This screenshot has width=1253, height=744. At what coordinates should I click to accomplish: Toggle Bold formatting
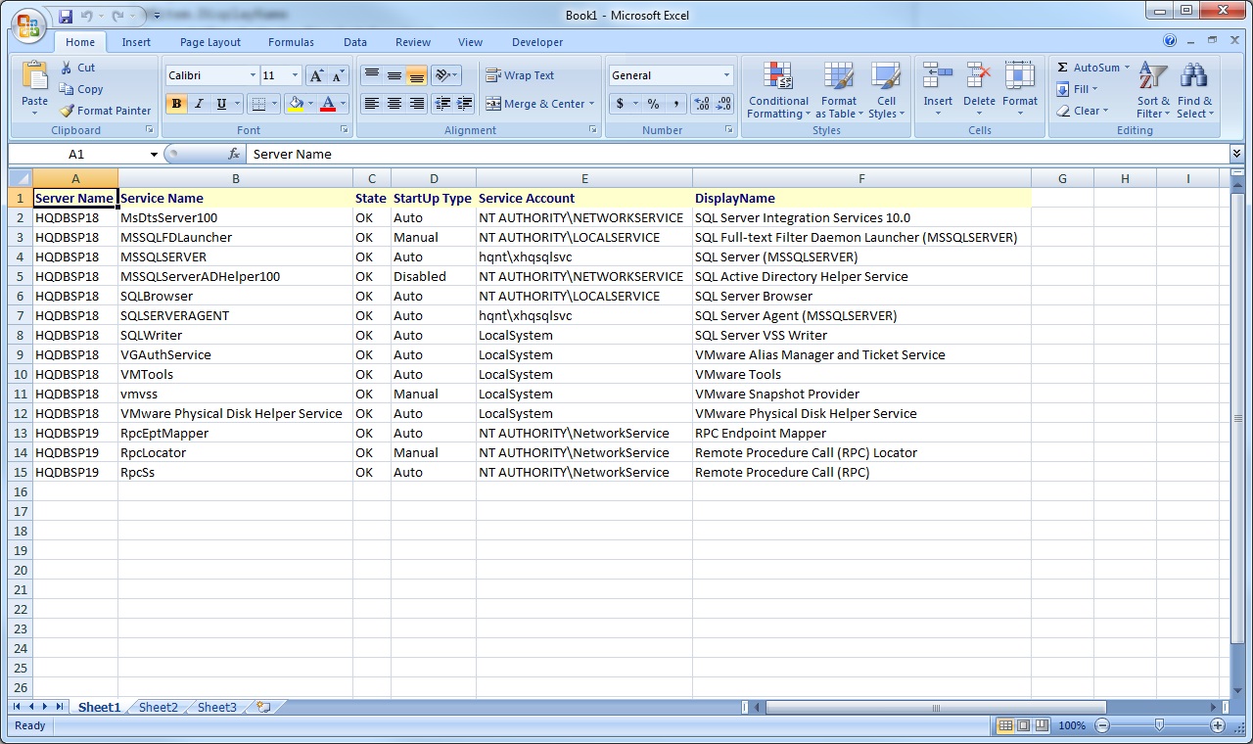[x=177, y=104]
